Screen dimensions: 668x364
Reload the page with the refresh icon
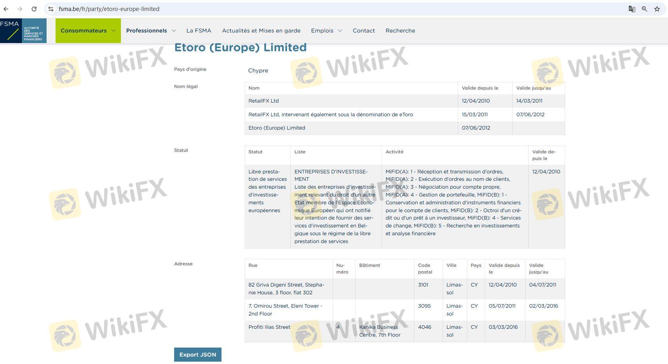tap(34, 9)
